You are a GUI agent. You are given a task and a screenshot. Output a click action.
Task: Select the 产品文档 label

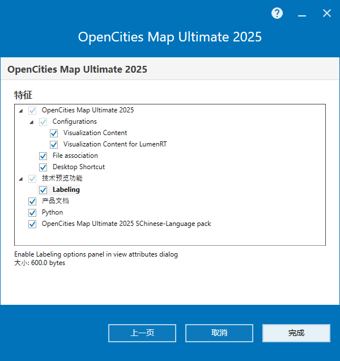pyautogui.click(x=55, y=201)
